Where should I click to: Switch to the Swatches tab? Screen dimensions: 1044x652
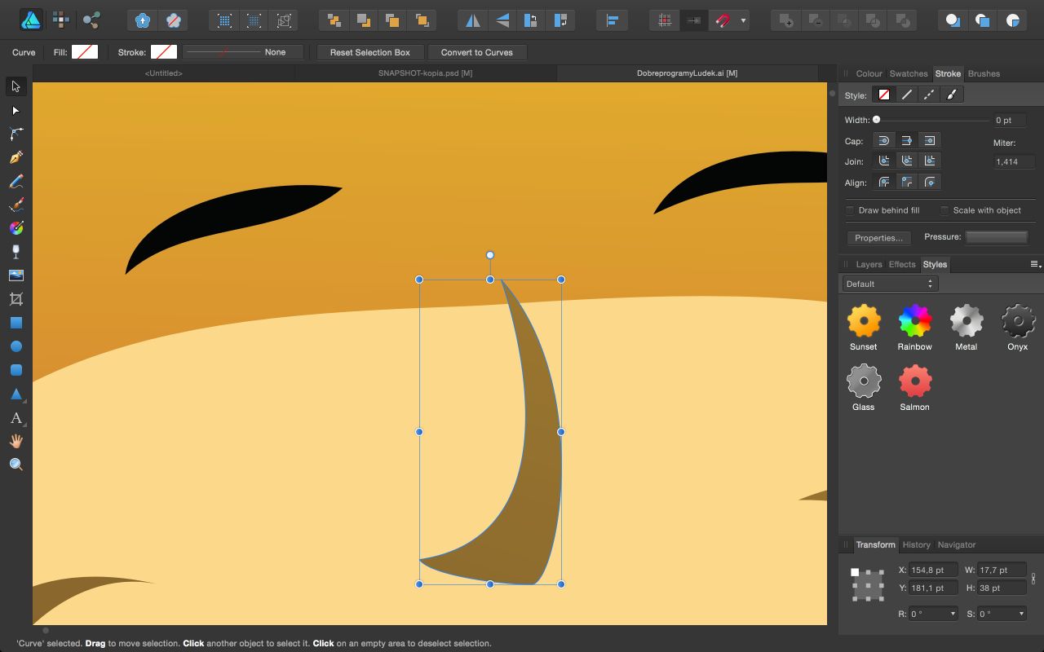point(908,73)
